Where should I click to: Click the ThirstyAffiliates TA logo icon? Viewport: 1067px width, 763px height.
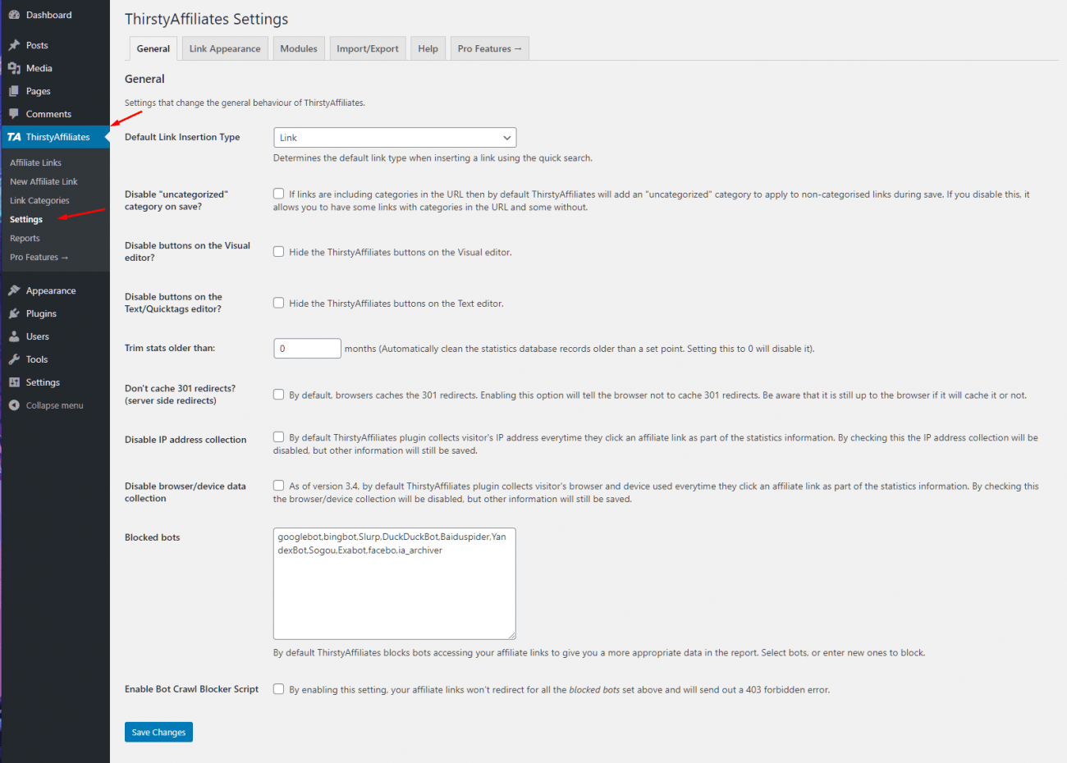click(x=14, y=137)
